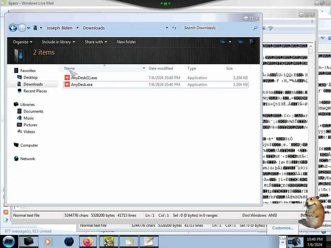The image size is (331, 248).
Task: Click the Normal text file status entry
Action: pyautogui.click(x=27, y=215)
